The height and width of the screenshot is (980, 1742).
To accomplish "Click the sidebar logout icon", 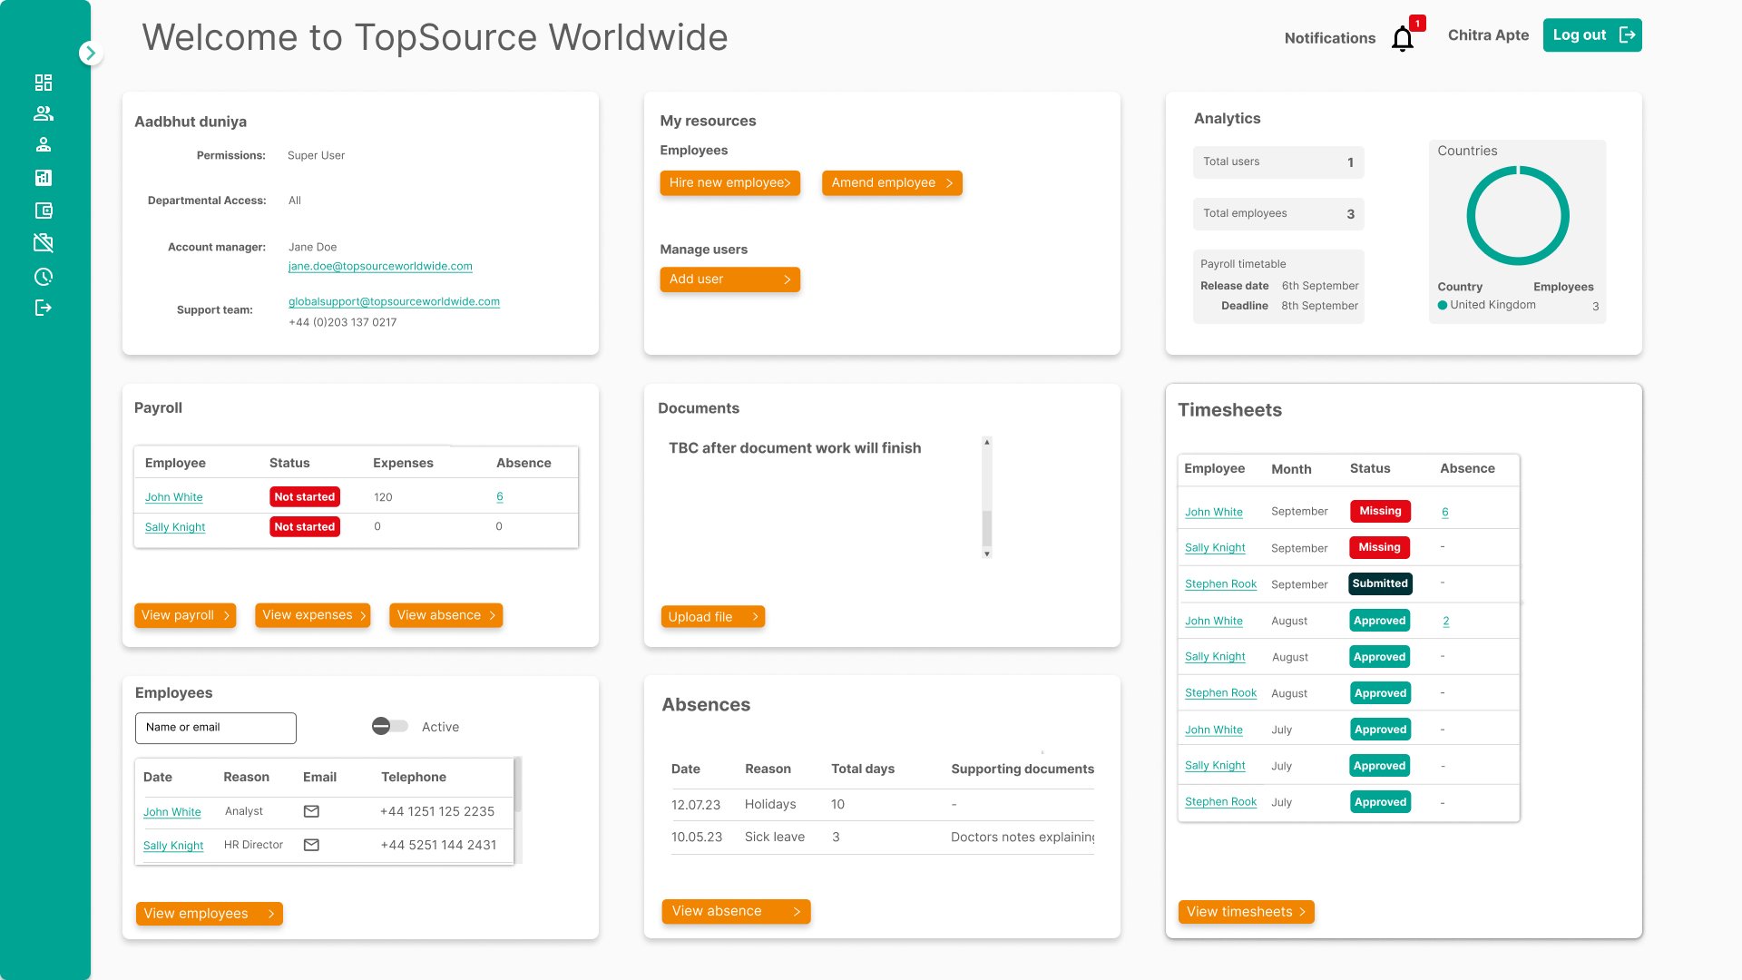I will pos(44,308).
